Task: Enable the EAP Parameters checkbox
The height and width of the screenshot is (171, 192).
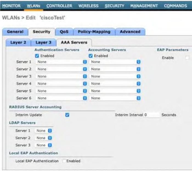Action: (x=187, y=58)
